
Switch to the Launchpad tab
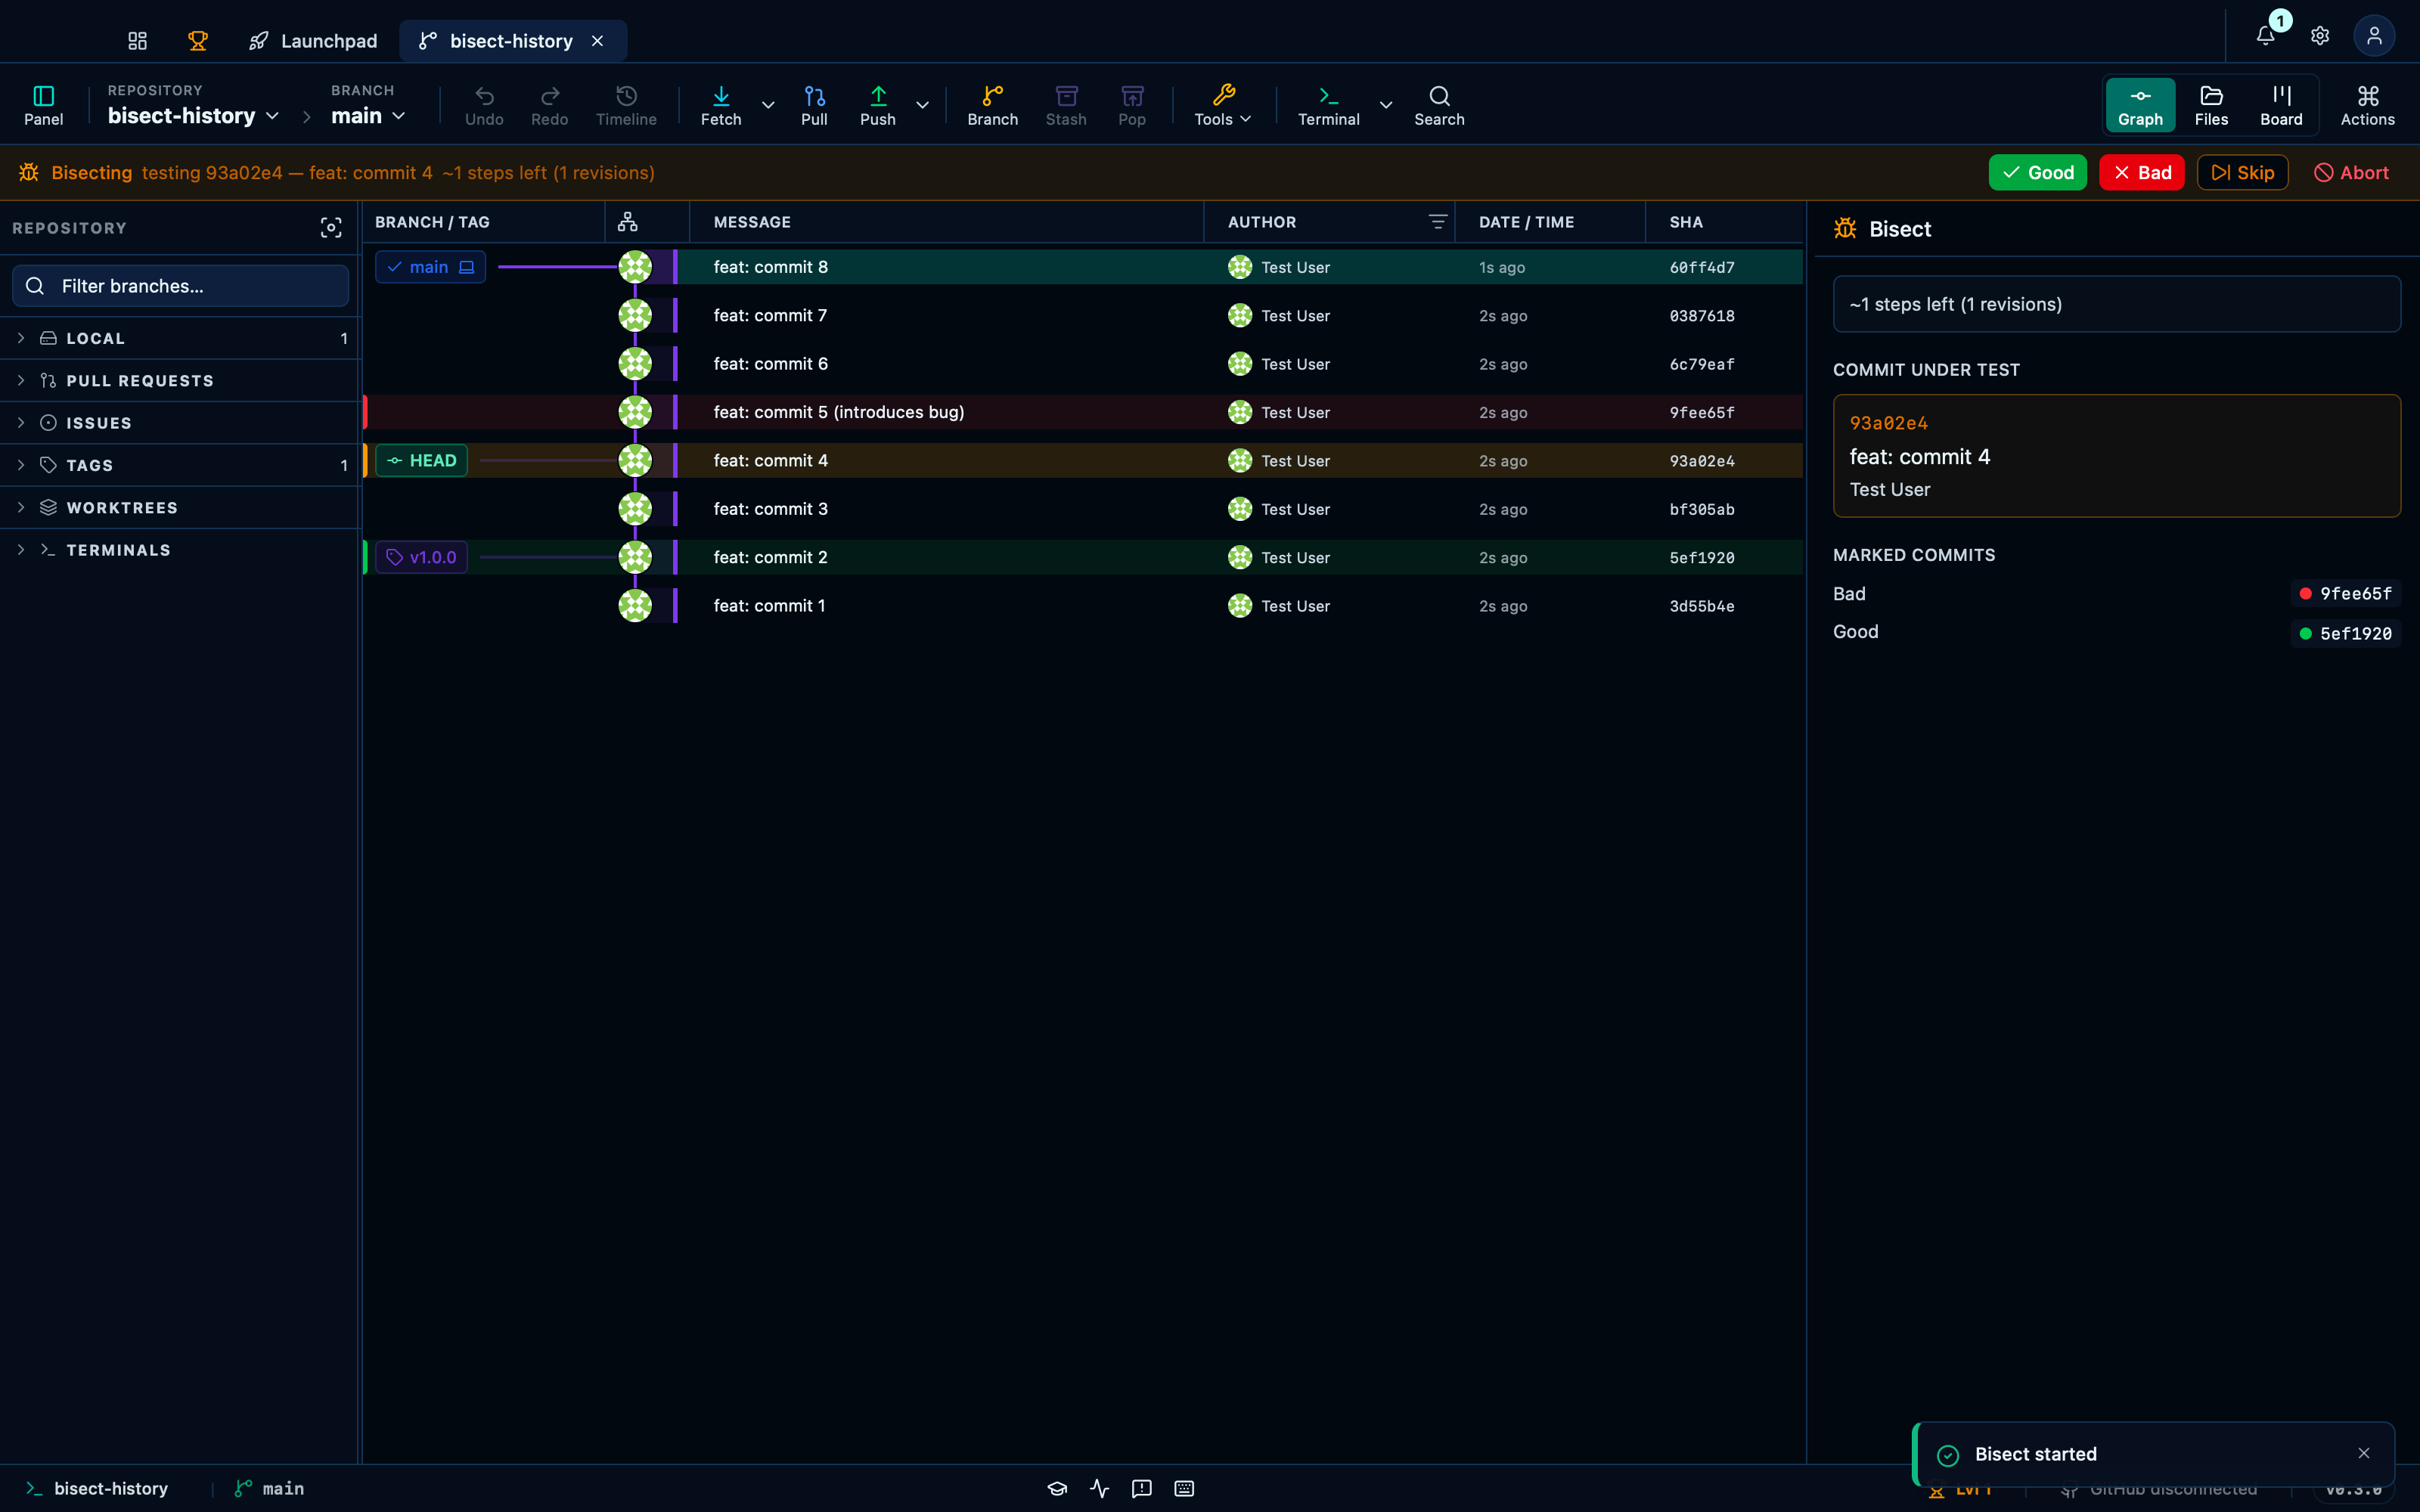click(313, 41)
